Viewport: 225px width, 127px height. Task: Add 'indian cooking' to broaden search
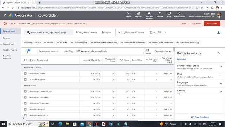pyautogui.click(x=79, y=42)
